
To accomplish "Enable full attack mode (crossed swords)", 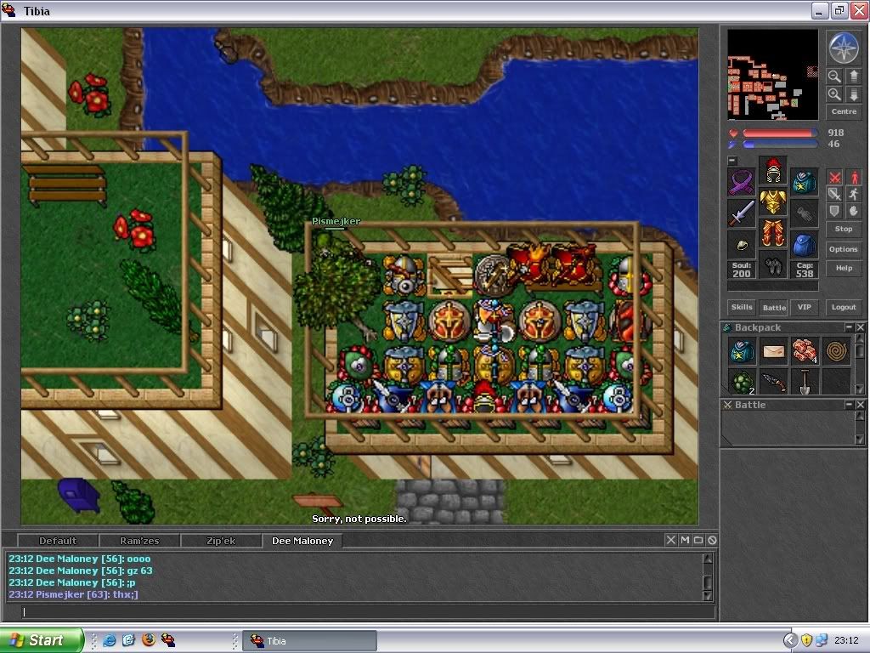I will tap(834, 178).
